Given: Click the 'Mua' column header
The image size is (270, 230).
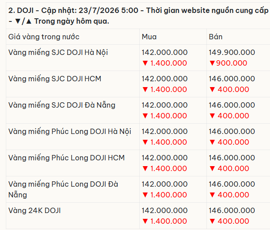Looking at the screenshot, I should [149, 37].
